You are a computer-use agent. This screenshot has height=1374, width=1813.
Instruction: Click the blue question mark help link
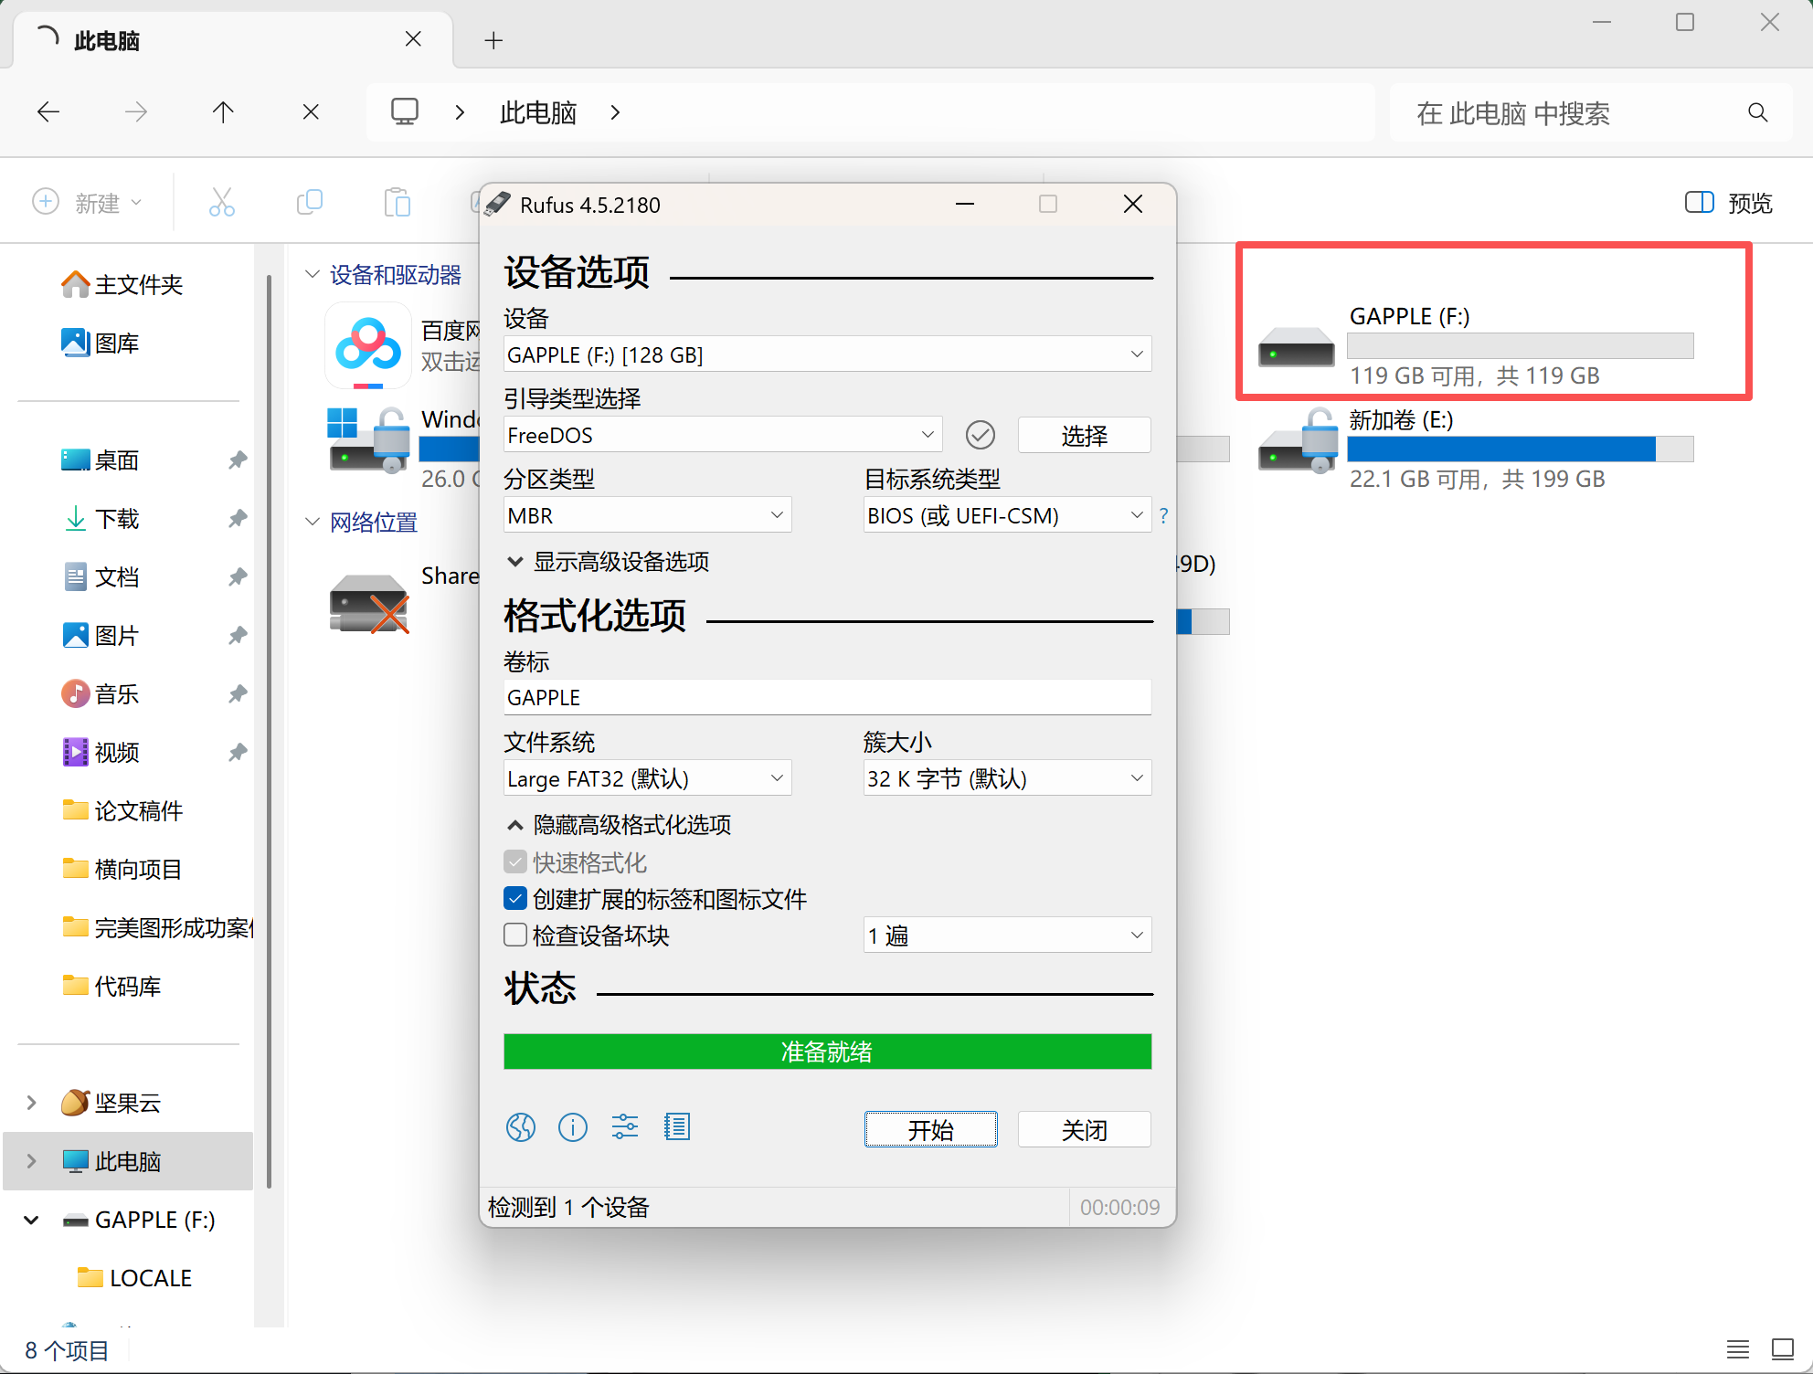coord(1163,516)
